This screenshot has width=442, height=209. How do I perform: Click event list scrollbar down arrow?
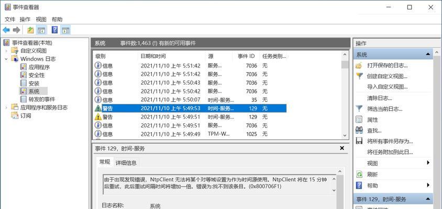[x=345, y=135]
